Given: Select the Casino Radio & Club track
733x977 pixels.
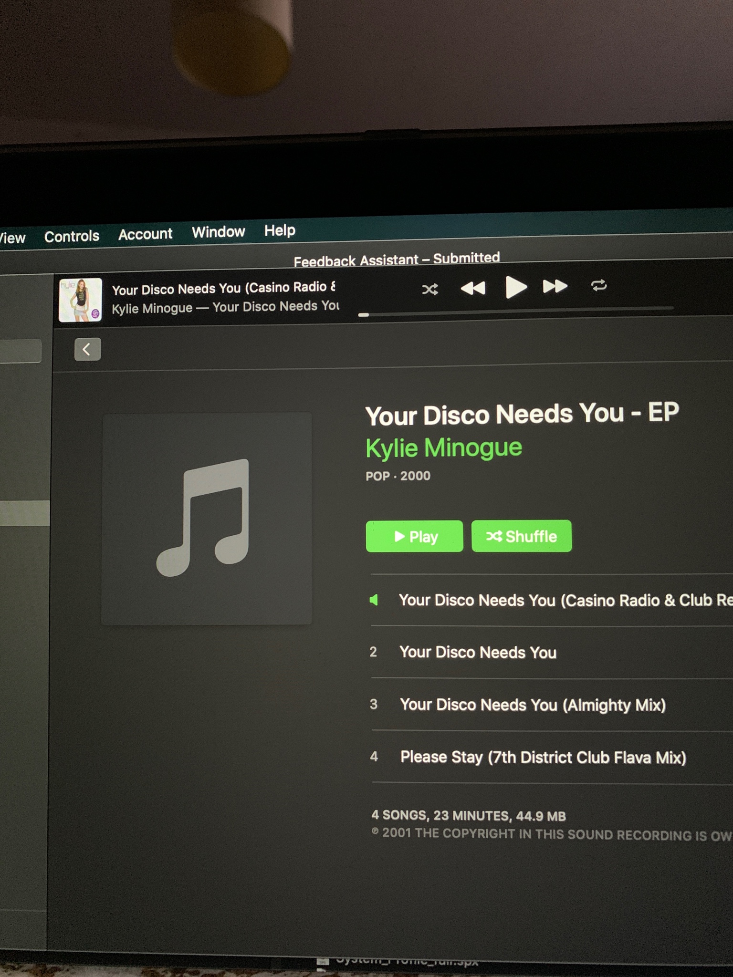Looking at the screenshot, I should (551, 600).
